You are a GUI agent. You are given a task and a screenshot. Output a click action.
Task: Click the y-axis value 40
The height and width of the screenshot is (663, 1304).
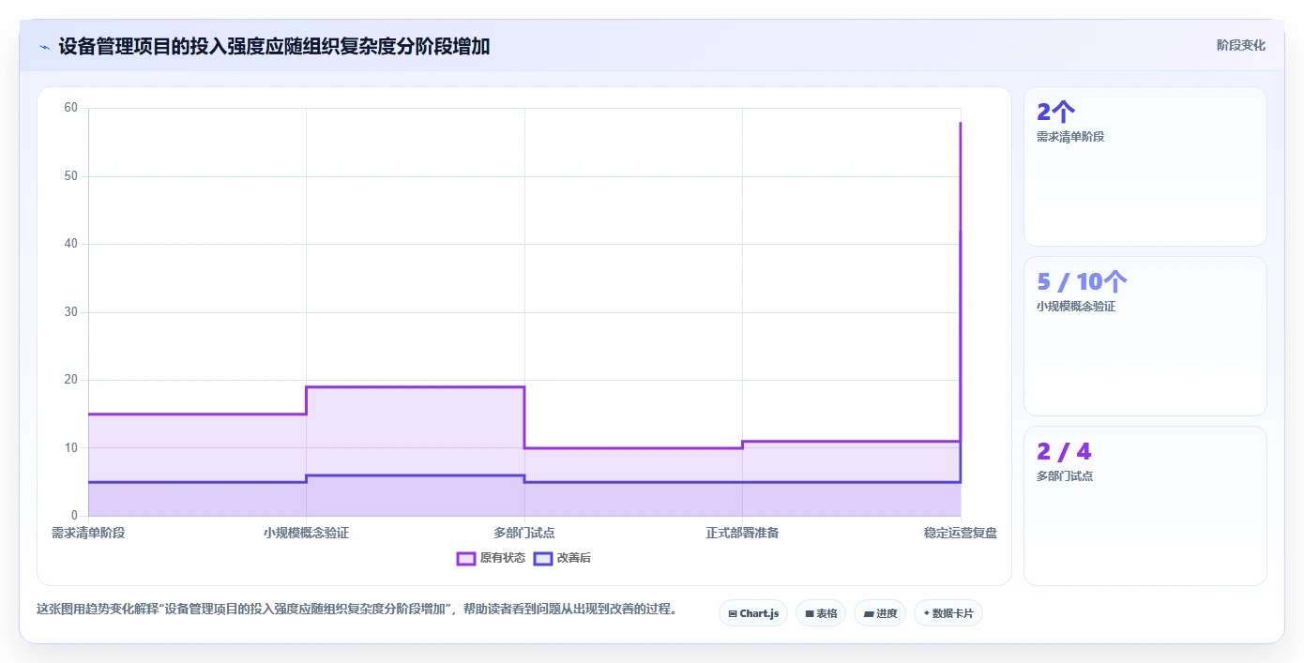pyautogui.click(x=71, y=244)
